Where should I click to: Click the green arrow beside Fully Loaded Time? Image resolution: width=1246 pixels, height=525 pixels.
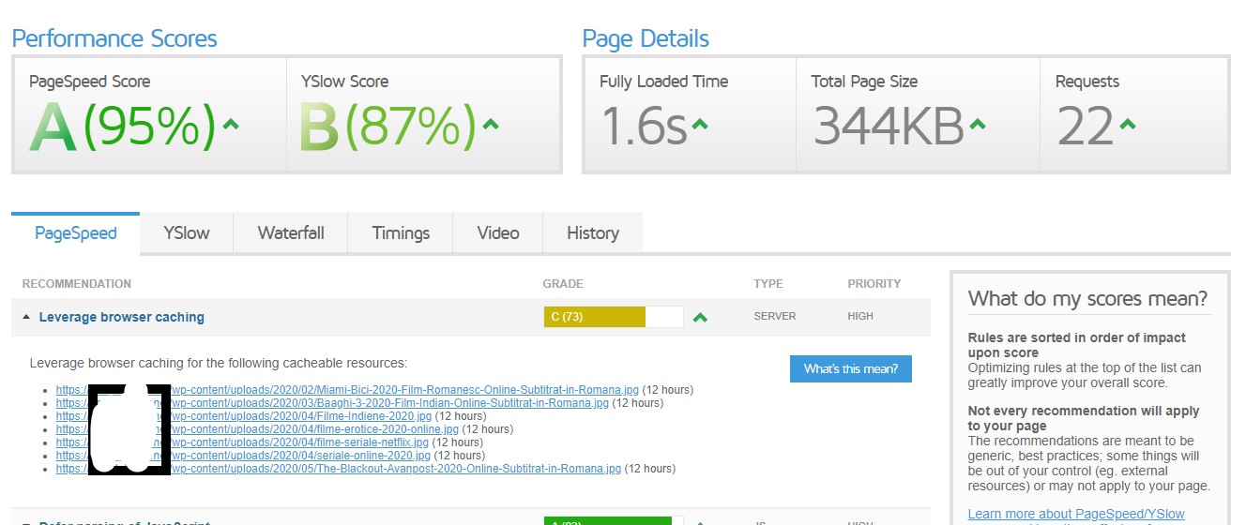pos(700,124)
